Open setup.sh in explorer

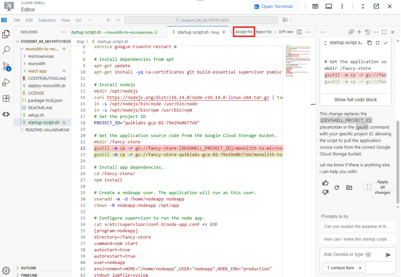click(x=36, y=115)
